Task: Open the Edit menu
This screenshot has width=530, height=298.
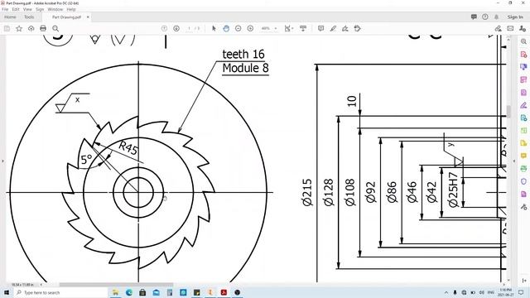Action: click(16, 9)
